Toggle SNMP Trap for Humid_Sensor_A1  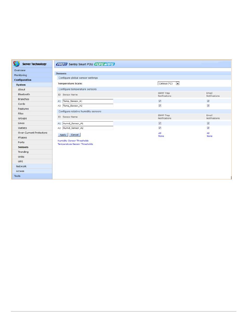[160, 123]
